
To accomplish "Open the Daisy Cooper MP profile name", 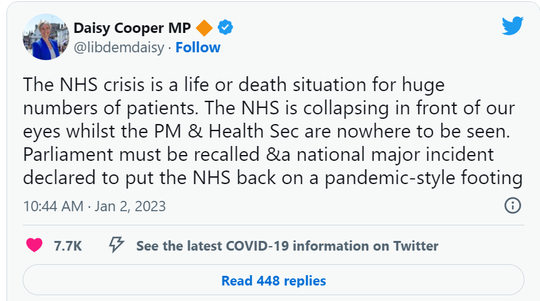I will (132, 28).
